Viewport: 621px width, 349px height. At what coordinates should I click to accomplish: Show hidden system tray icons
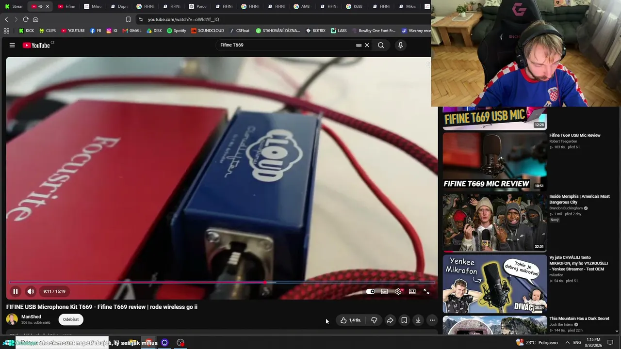pyautogui.click(x=568, y=343)
